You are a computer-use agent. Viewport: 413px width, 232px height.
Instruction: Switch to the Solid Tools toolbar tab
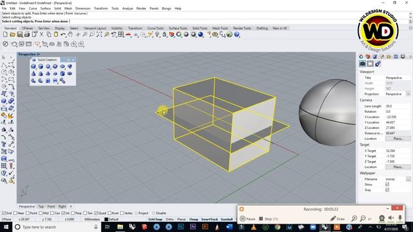click(199, 28)
